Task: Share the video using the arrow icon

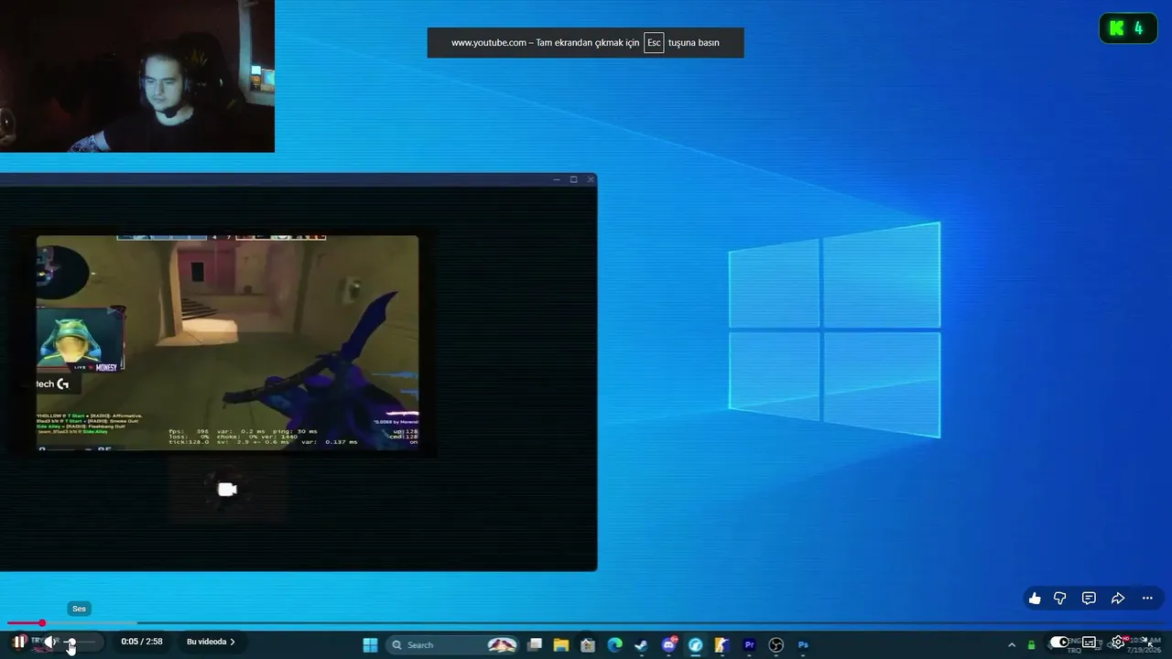Action: pyautogui.click(x=1118, y=599)
